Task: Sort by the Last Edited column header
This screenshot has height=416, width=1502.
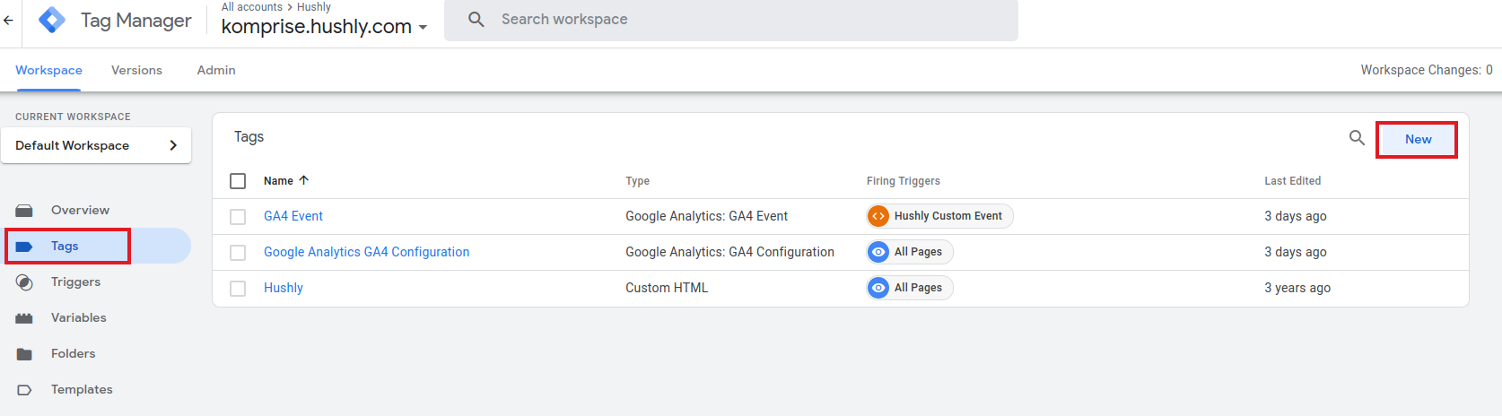Action: coord(1293,181)
